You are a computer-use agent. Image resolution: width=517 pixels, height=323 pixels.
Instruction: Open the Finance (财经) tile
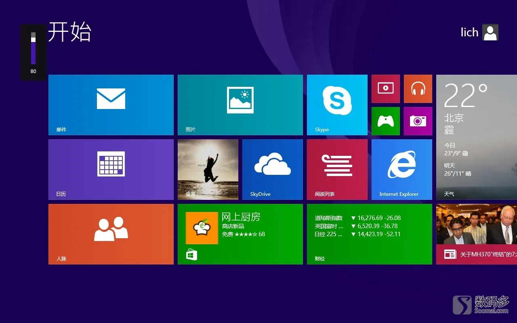pos(370,234)
